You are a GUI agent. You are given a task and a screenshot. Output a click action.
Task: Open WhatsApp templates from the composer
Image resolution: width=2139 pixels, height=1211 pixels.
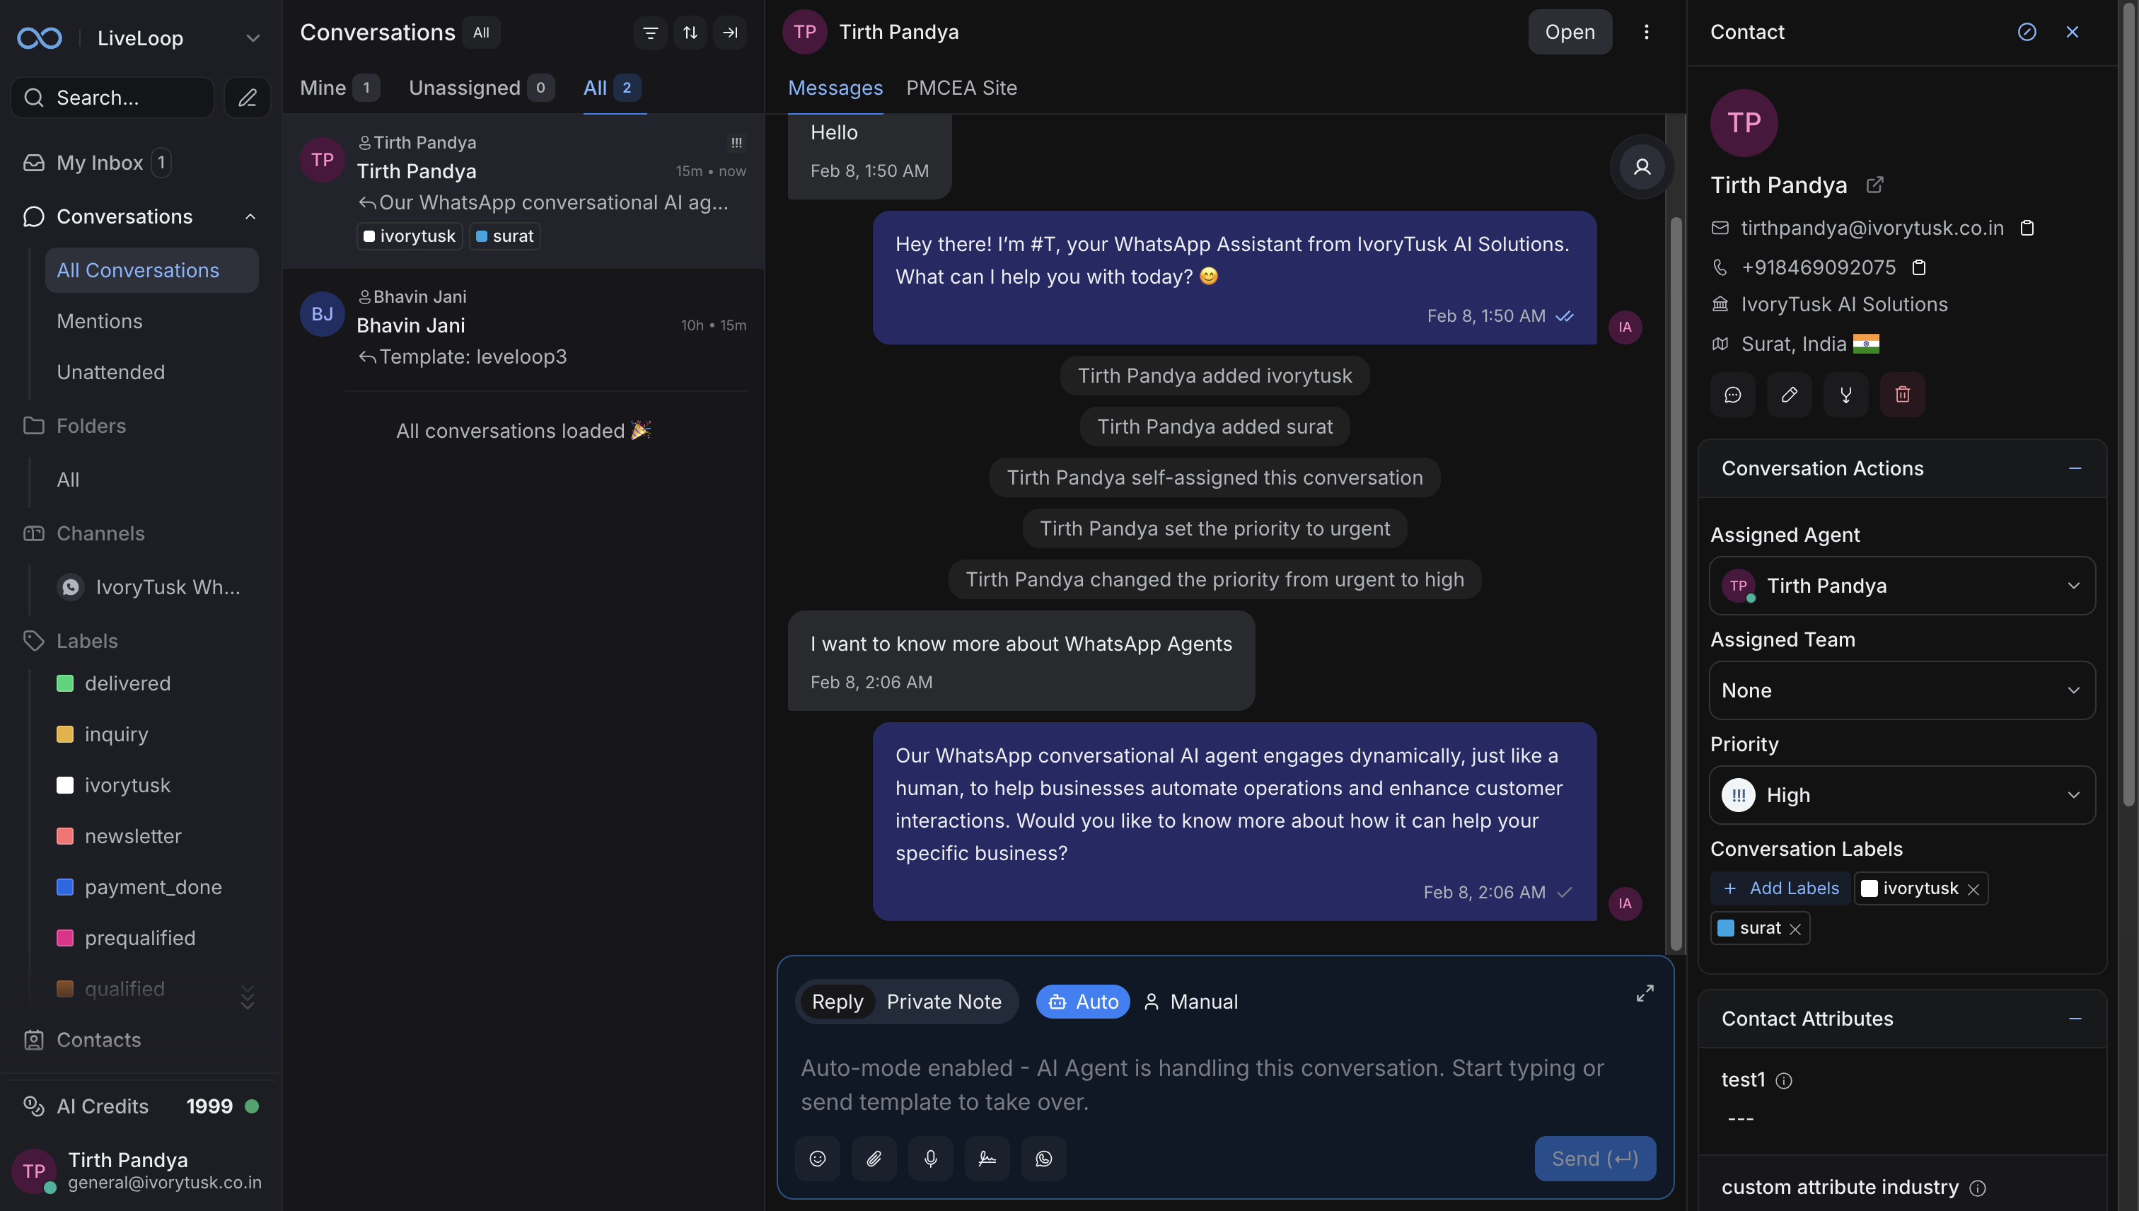click(1044, 1158)
